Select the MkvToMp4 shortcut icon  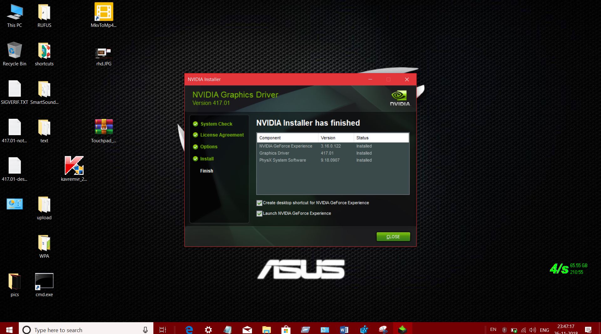click(104, 16)
